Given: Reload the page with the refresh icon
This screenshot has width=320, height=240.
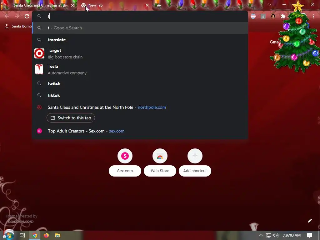Looking at the screenshot, I should point(27,16).
